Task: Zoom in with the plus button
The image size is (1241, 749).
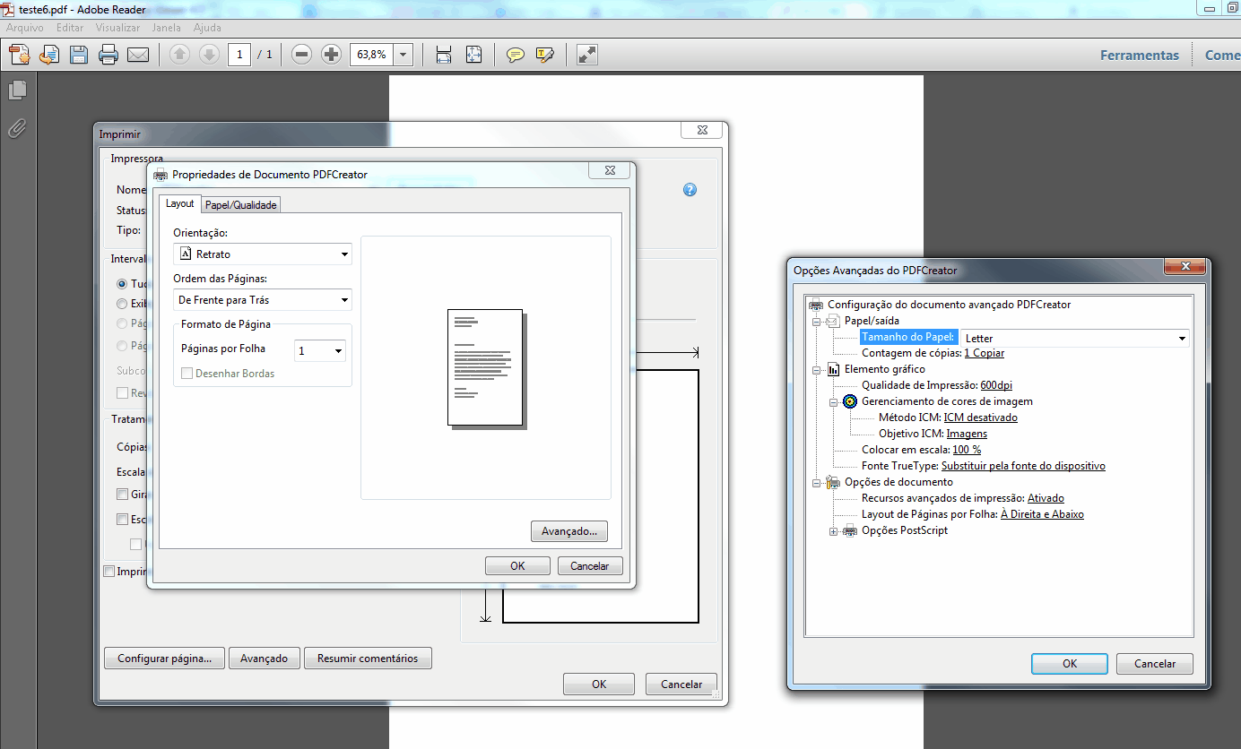Action: click(x=331, y=55)
